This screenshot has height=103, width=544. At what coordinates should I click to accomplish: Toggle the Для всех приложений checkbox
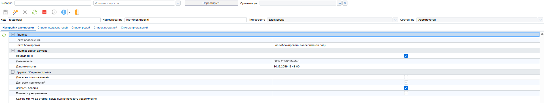pyautogui.click(x=406, y=82)
